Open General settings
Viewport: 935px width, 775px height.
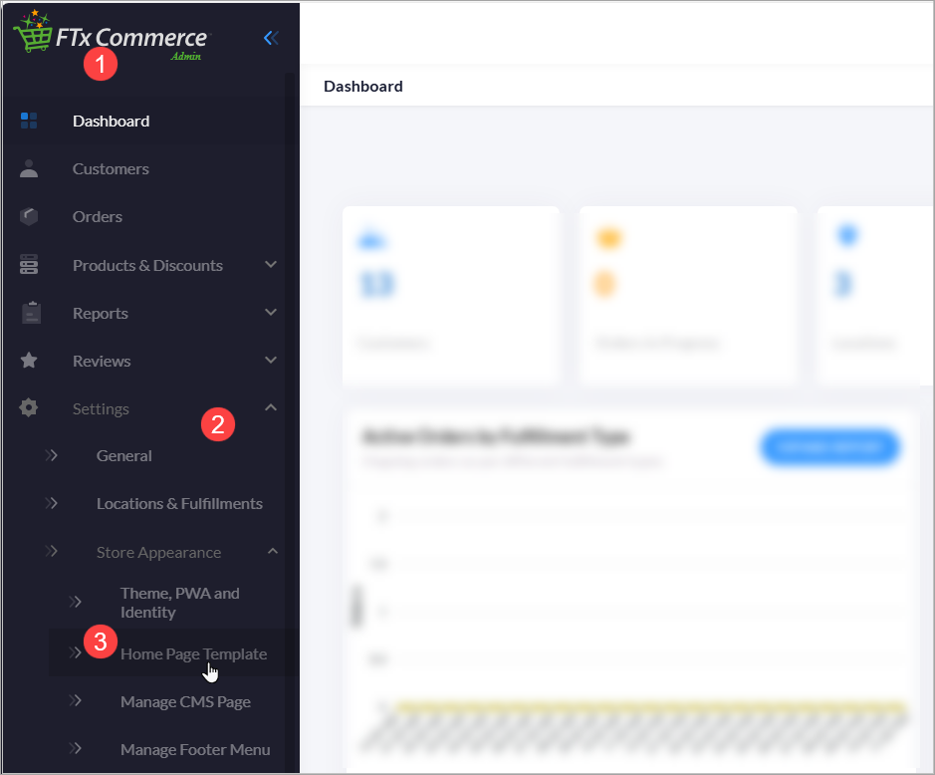pyautogui.click(x=124, y=456)
